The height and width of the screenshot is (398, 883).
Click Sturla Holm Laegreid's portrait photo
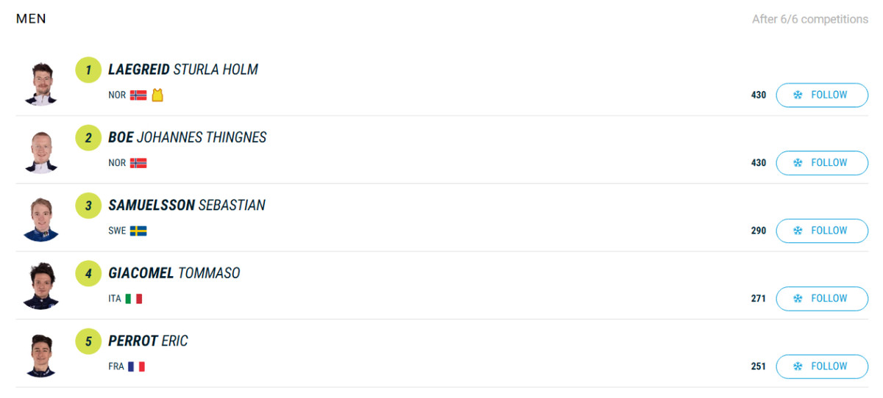click(40, 83)
